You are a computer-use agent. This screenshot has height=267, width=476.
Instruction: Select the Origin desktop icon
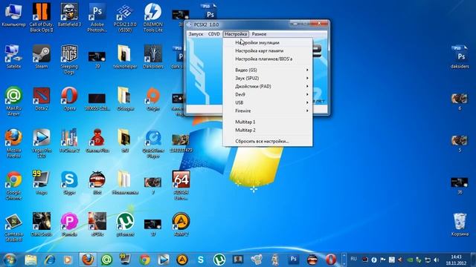[153, 99]
